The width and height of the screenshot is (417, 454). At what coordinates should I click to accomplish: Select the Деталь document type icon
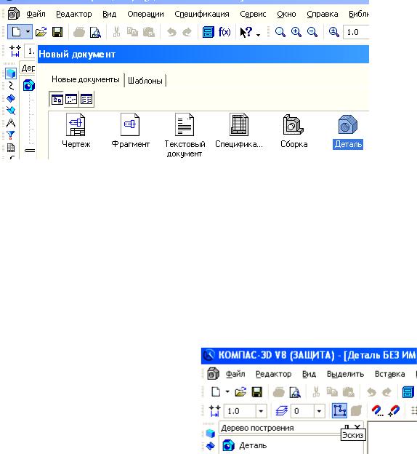click(x=348, y=124)
